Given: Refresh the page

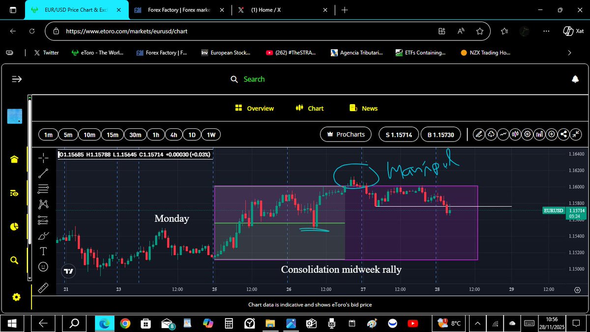Looking at the screenshot, I should coord(32,31).
